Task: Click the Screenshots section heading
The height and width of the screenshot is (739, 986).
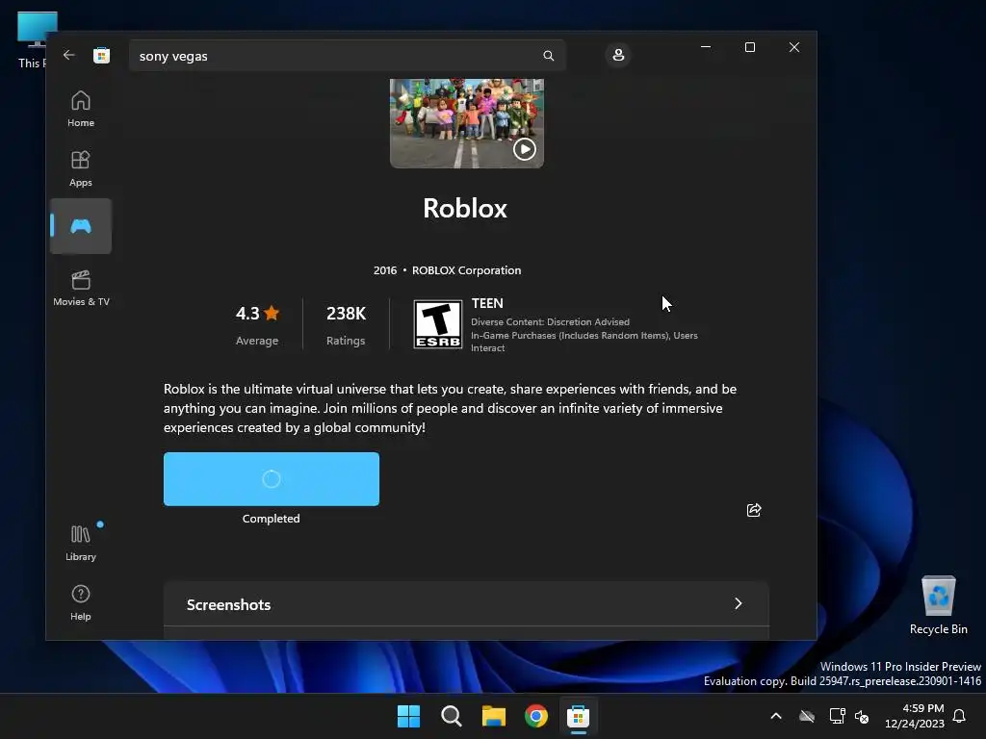Action: [x=228, y=604]
